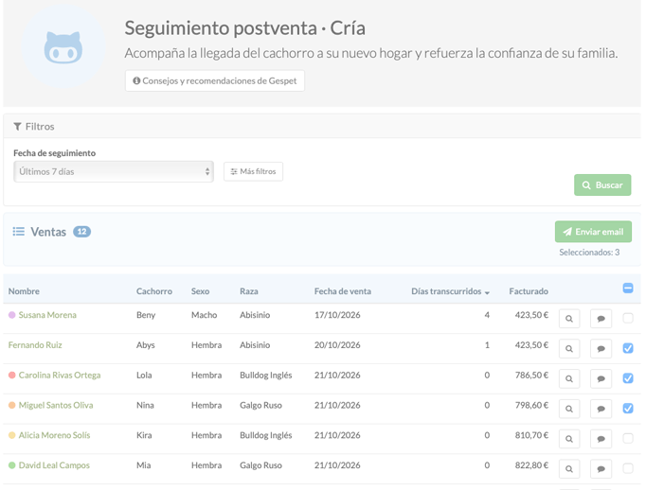Image resolution: width=646 pixels, height=490 pixels.
Task: Sort table by Nombre column
Action: (24, 291)
